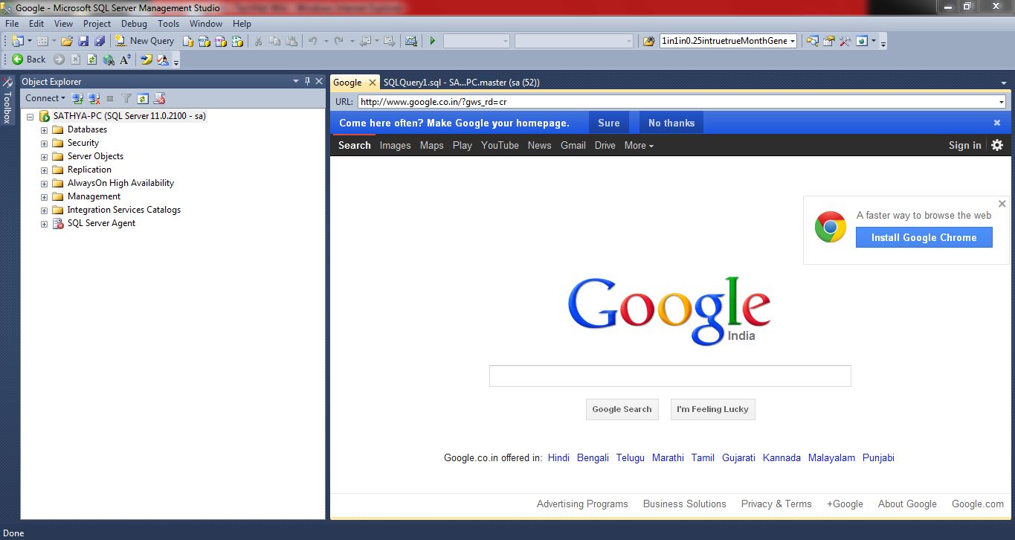The width and height of the screenshot is (1015, 540).
Task: Click the Google Sign in link
Action: tap(964, 145)
